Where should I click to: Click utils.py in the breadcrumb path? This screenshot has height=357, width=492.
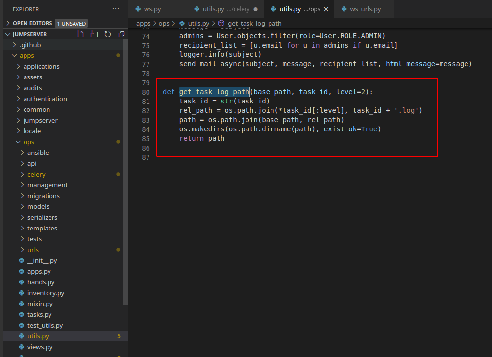coord(198,23)
